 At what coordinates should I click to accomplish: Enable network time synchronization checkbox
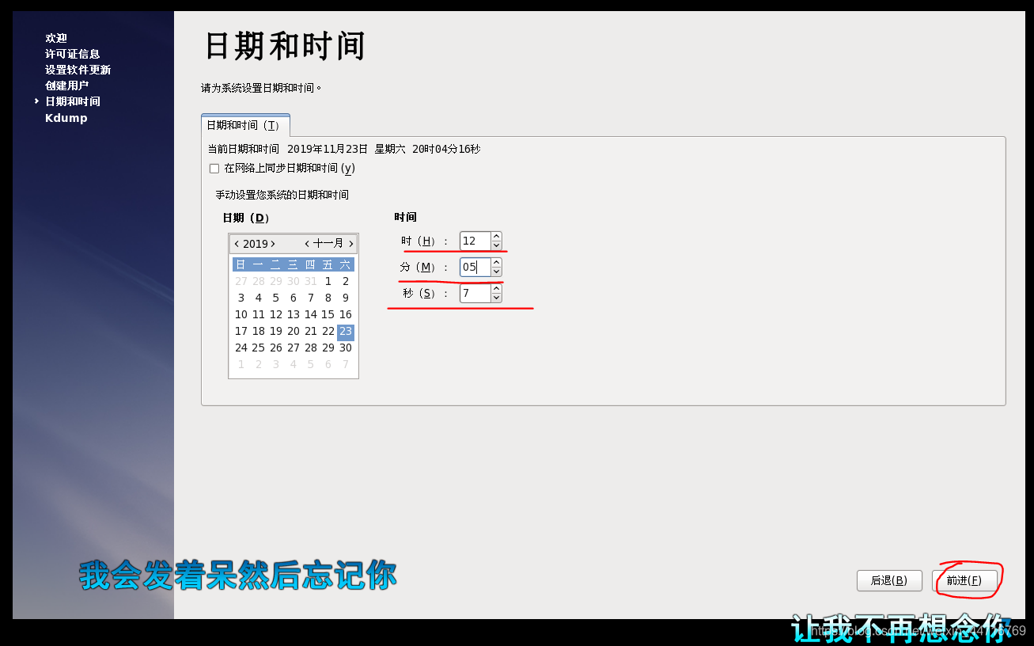[214, 168]
